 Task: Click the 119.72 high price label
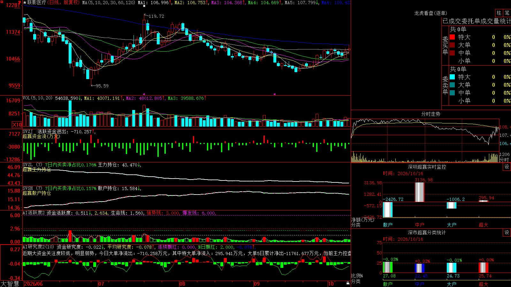[x=156, y=16]
